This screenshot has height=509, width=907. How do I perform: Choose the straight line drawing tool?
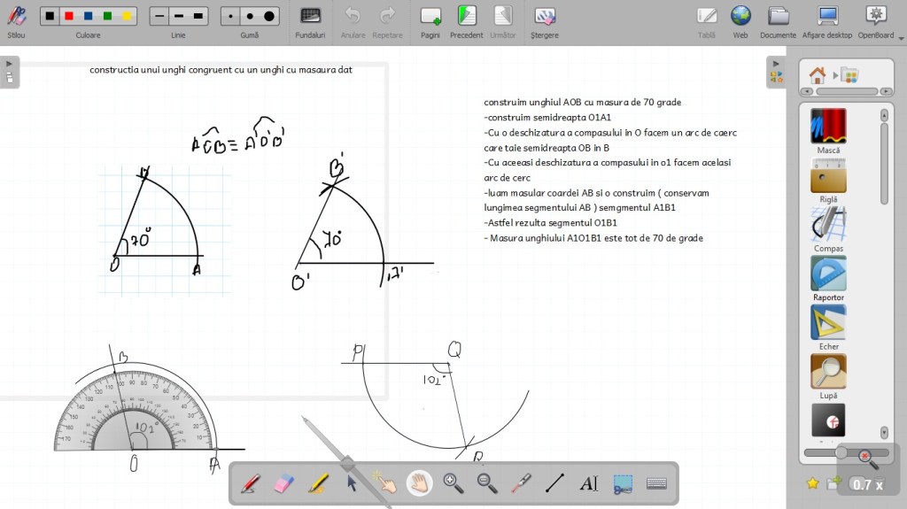(555, 483)
